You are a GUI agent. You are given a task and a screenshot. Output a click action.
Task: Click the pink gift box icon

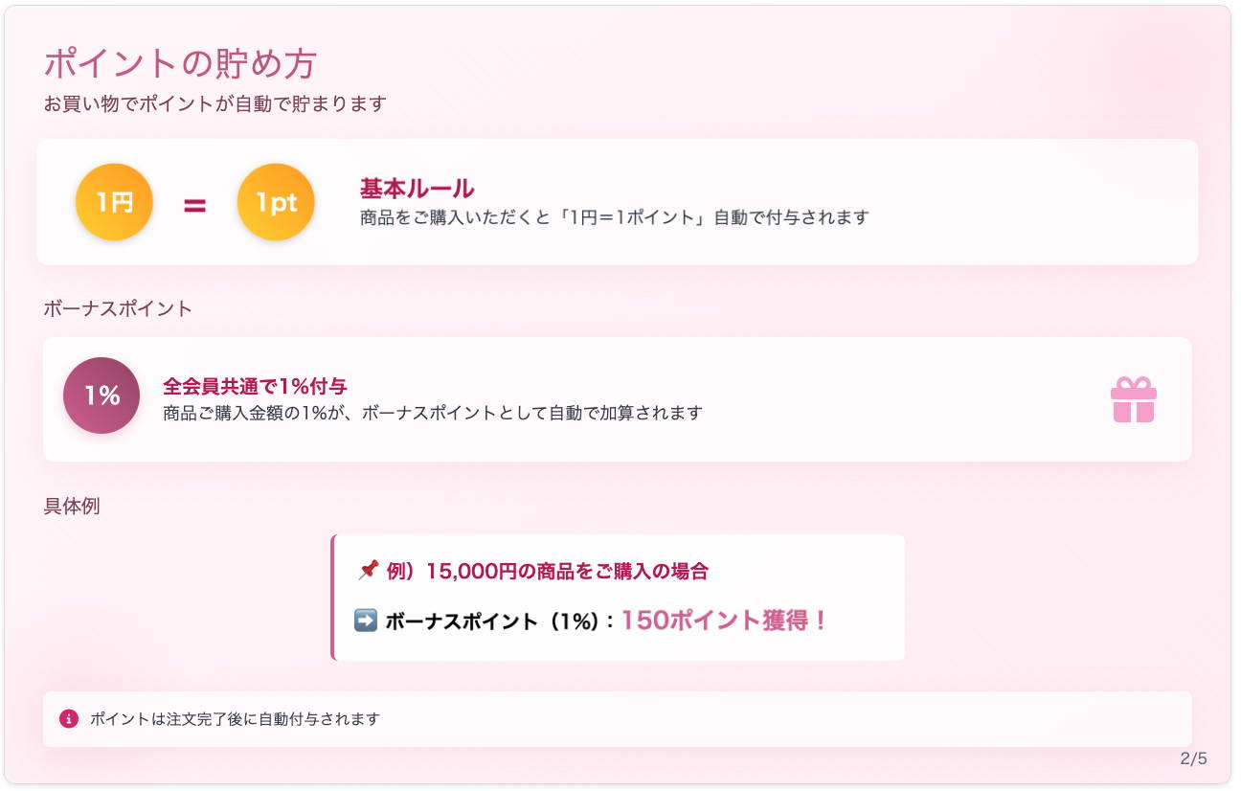(1134, 399)
